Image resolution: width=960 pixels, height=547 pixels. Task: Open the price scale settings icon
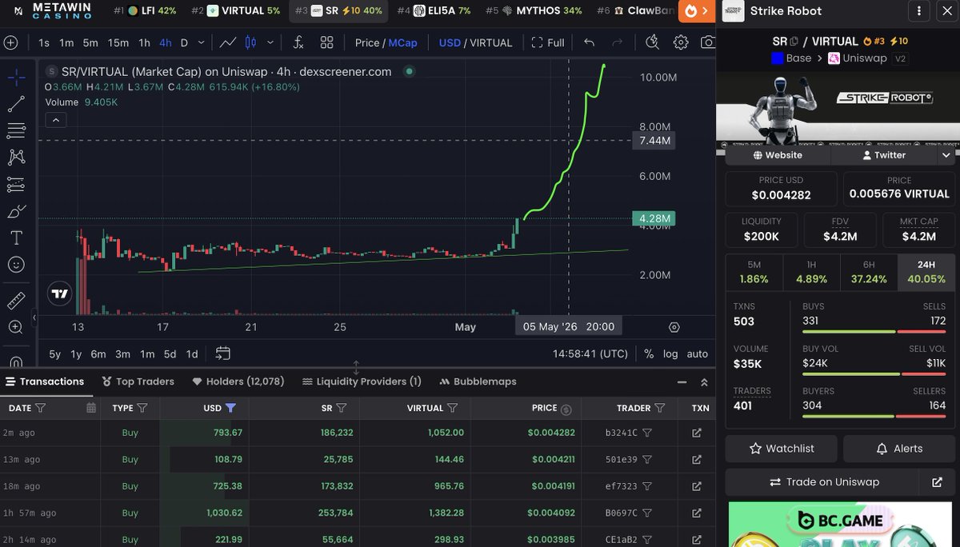(x=674, y=327)
